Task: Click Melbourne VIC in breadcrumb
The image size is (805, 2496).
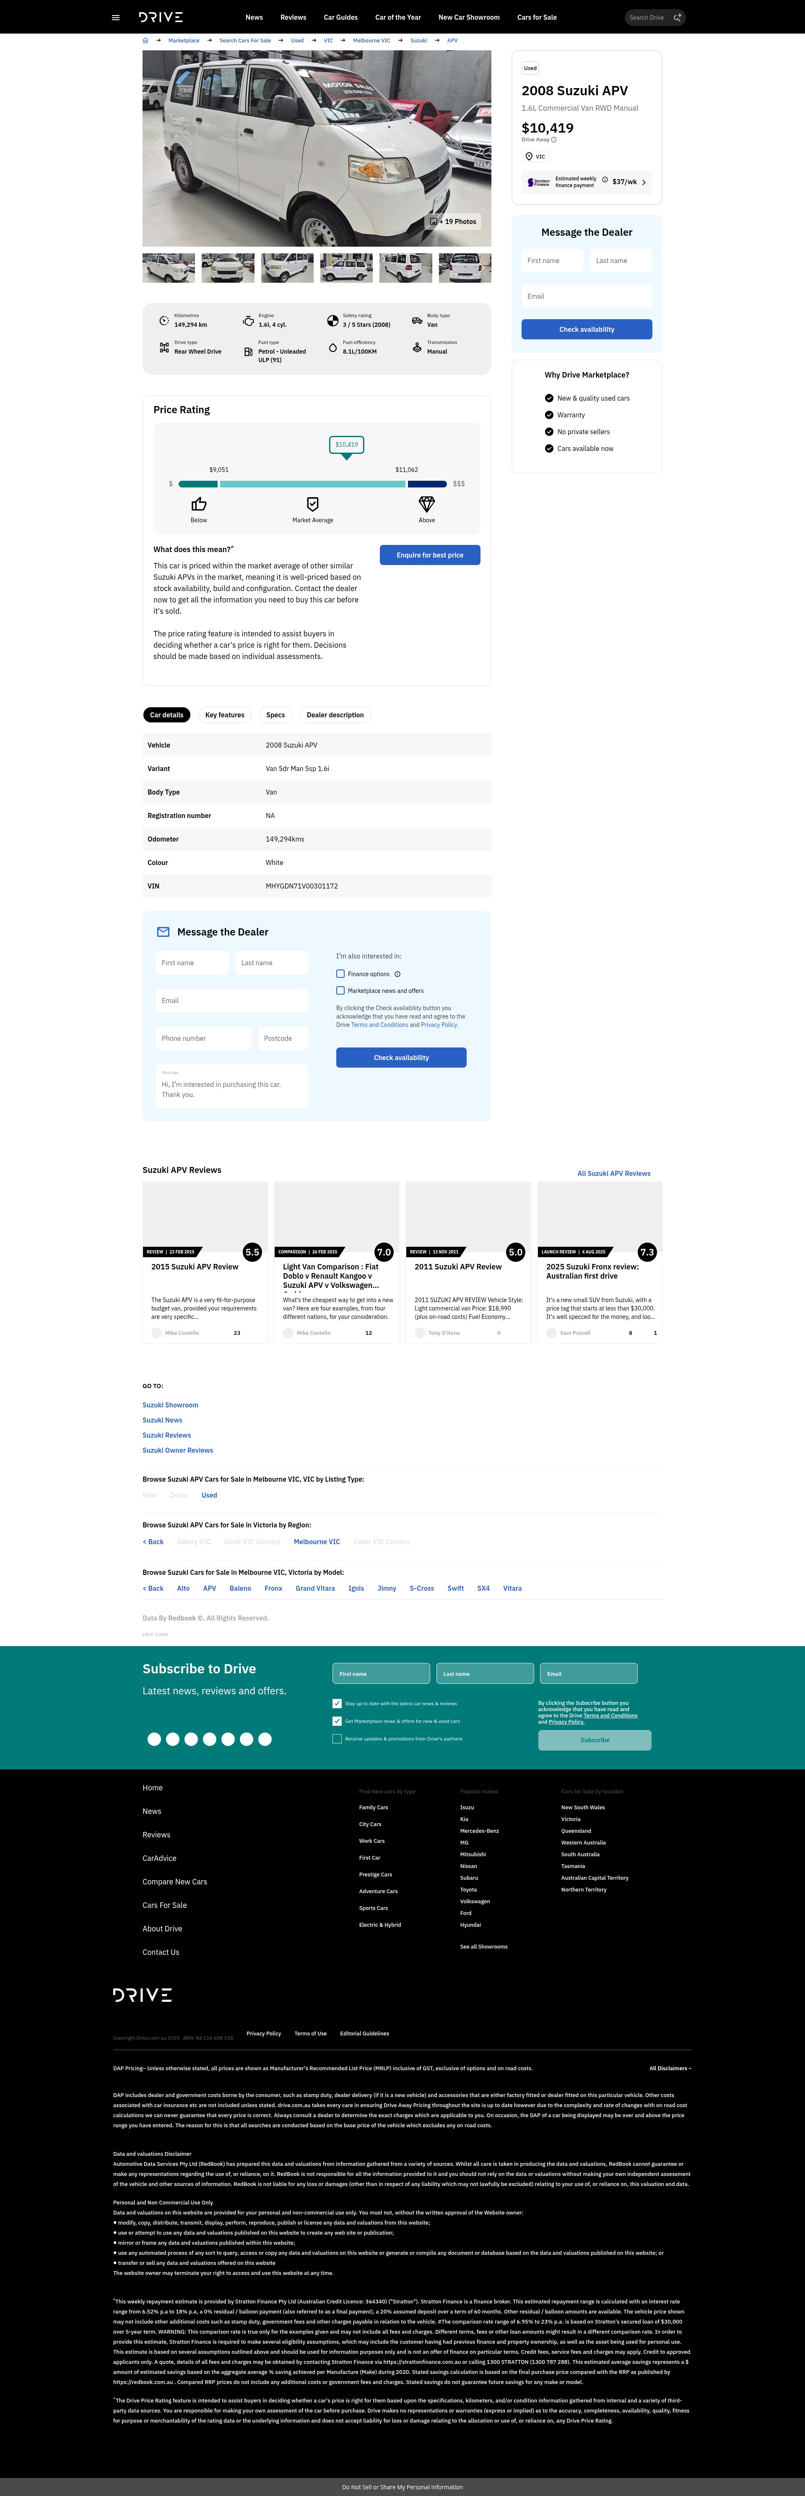Action: coord(372,41)
